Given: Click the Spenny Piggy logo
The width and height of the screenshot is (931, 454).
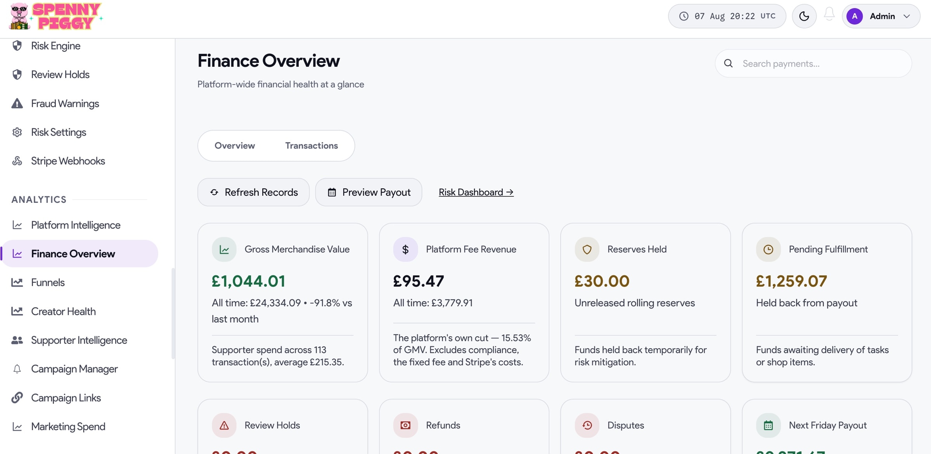Looking at the screenshot, I should click(55, 16).
